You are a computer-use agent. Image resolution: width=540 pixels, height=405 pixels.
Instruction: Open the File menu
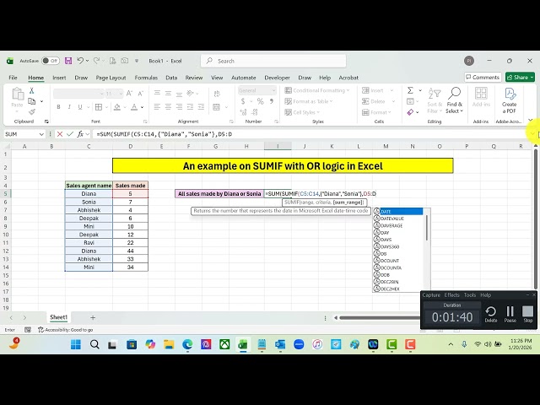click(13, 78)
